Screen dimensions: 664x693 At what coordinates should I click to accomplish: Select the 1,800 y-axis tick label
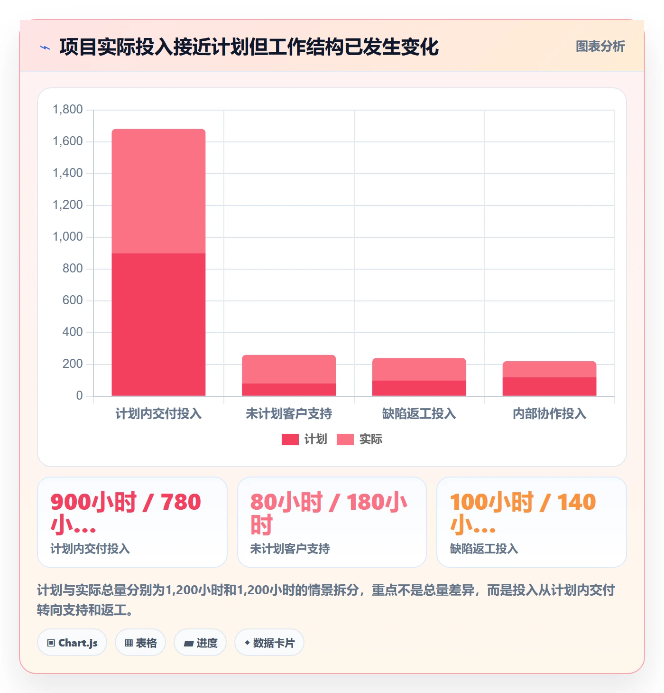coord(68,110)
